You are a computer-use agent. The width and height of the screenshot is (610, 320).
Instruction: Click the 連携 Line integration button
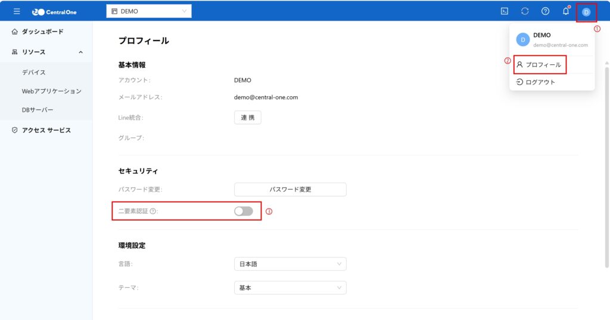(247, 118)
